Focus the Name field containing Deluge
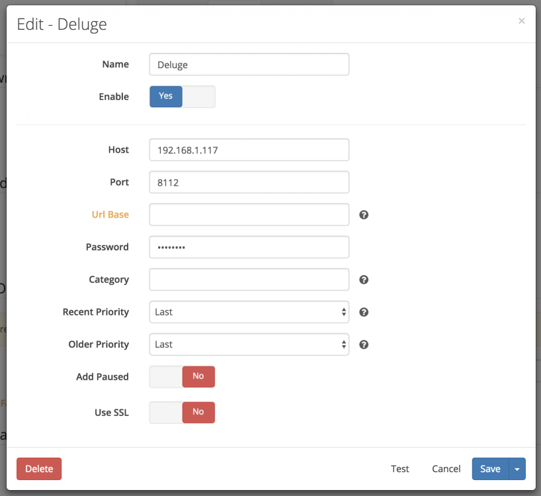This screenshot has height=496, width=541. coord(249,64)
